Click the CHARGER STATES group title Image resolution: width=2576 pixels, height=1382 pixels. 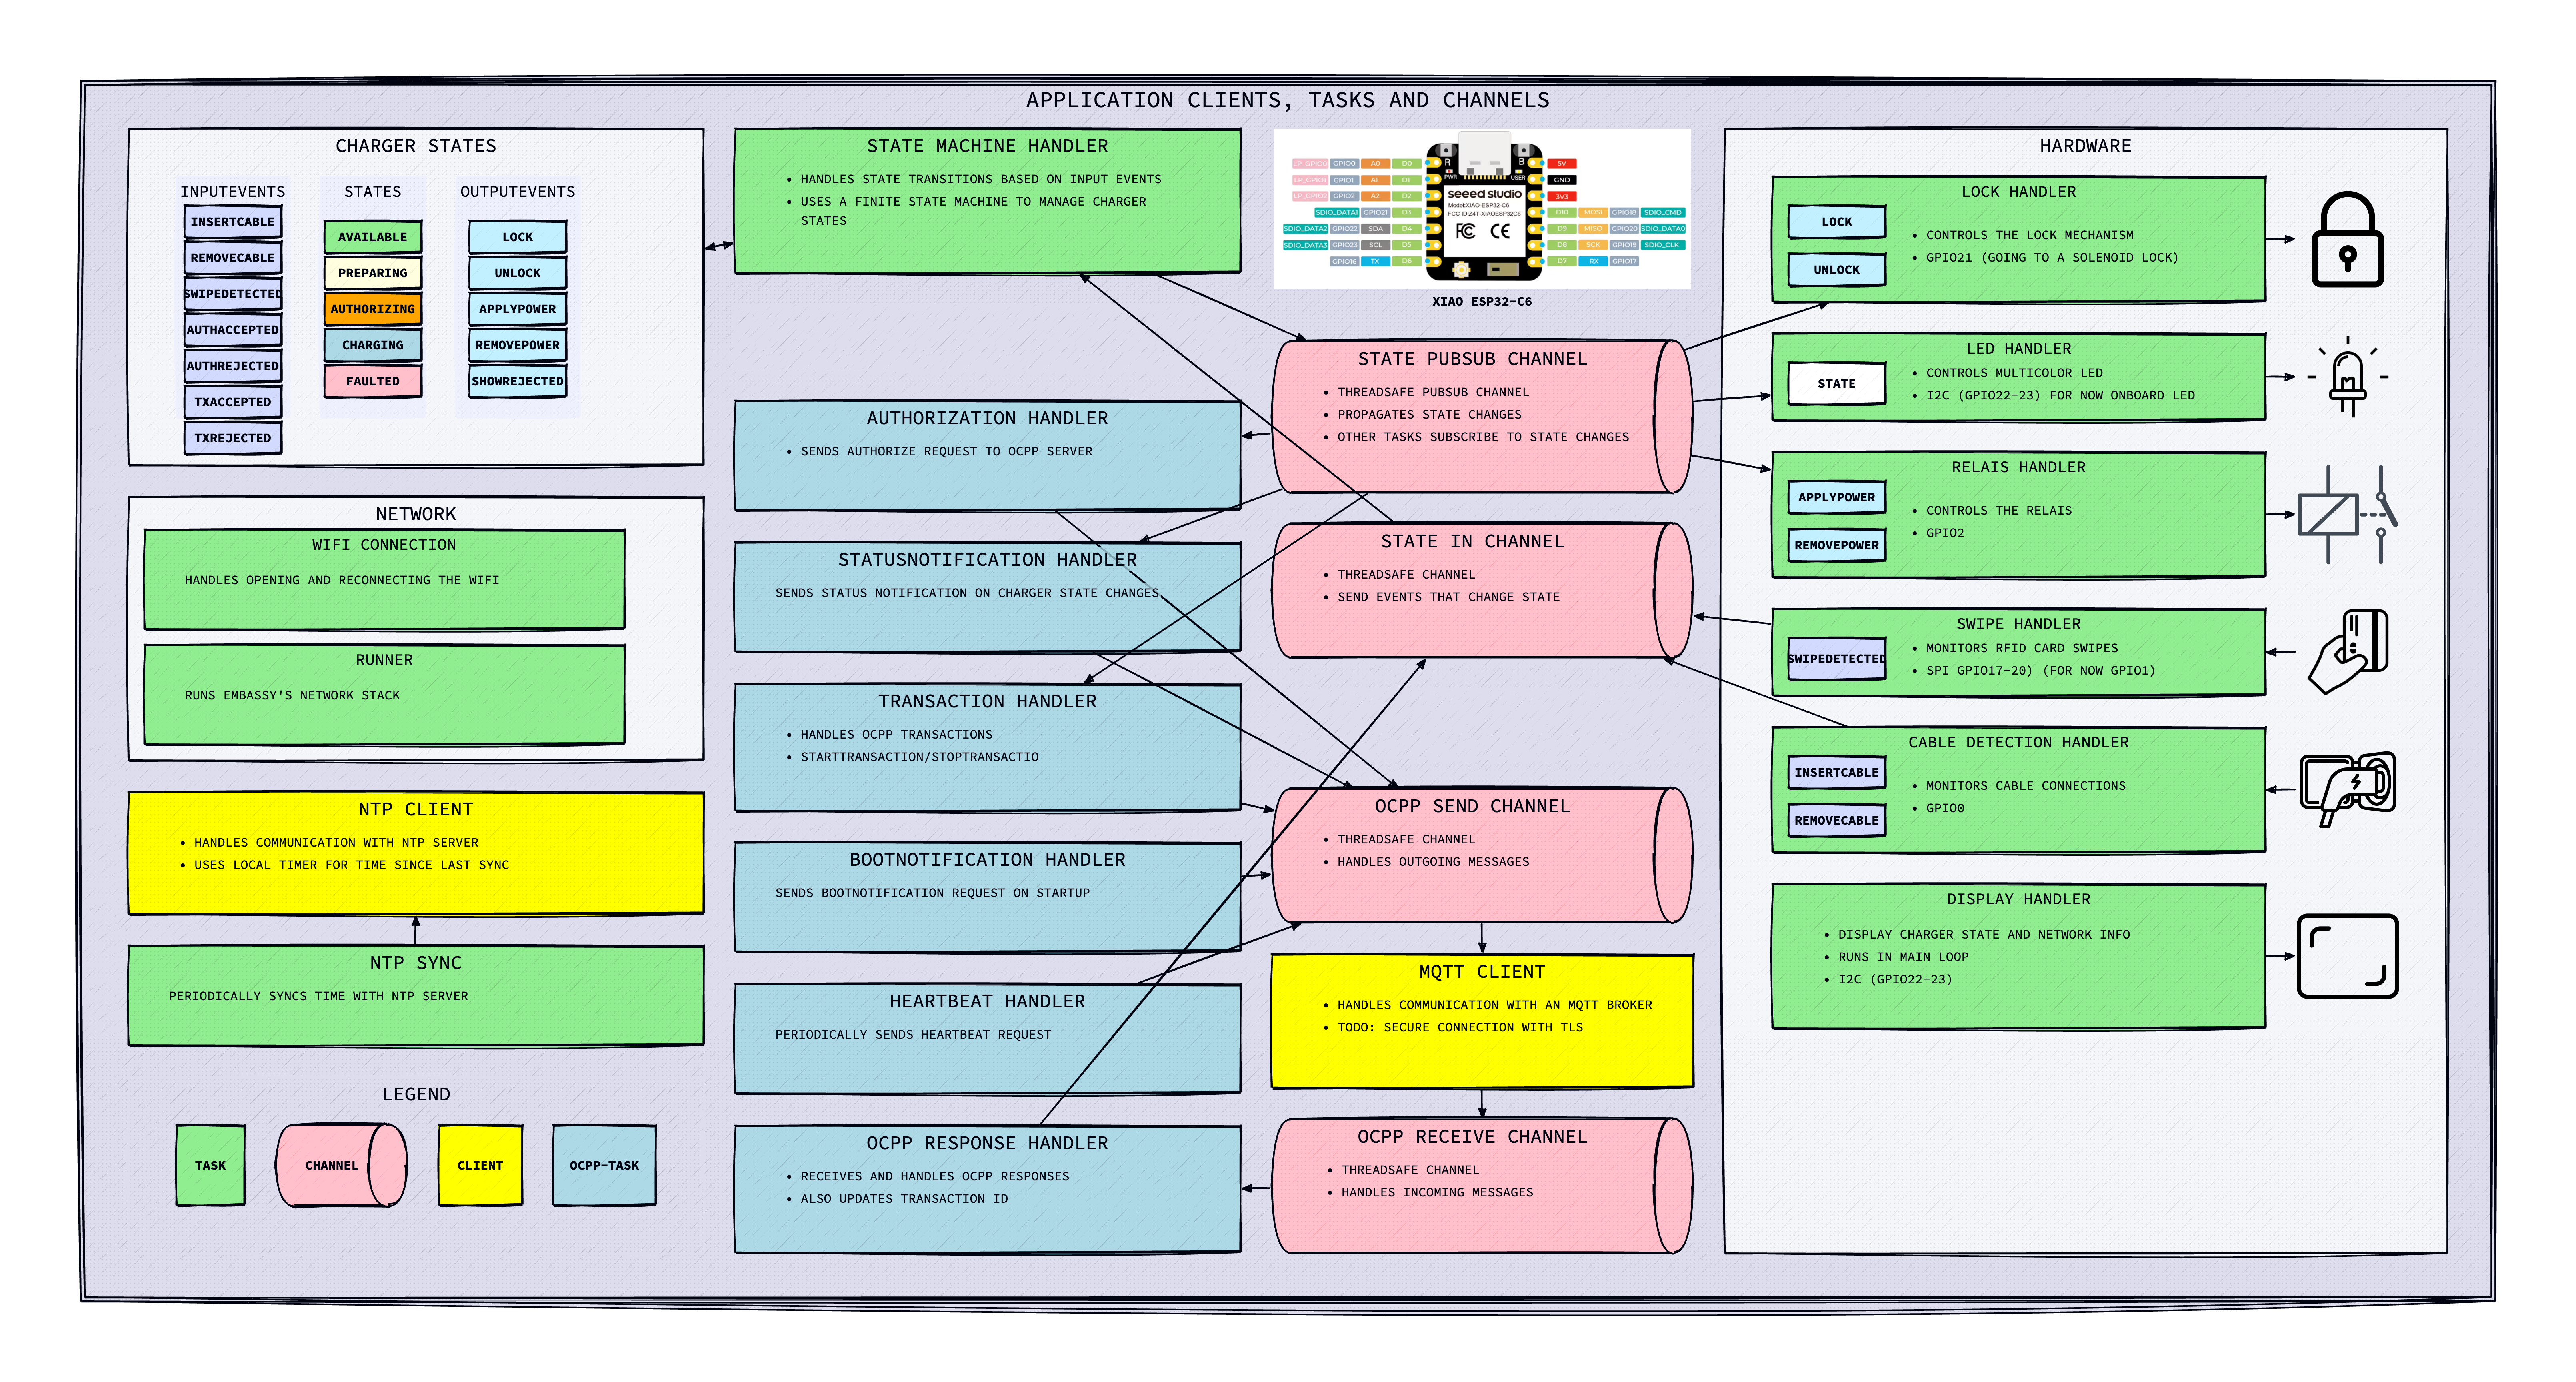pyautogui.click(x=415, y=146)
